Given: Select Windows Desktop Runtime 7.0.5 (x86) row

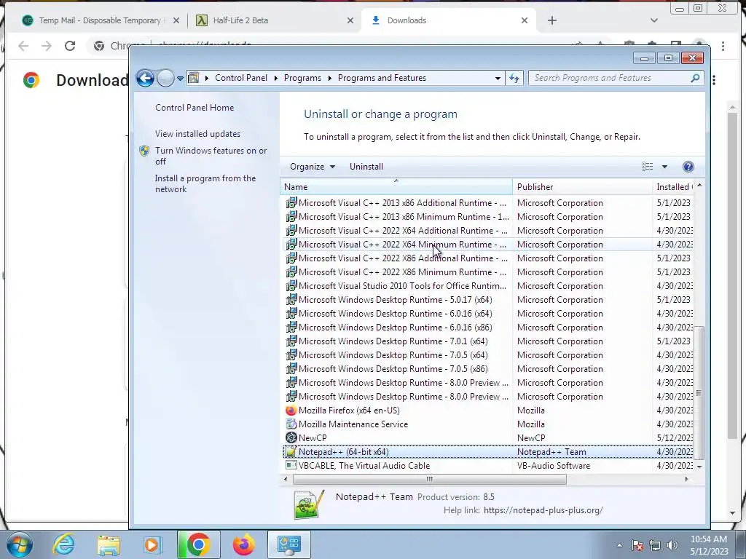Looking at the screenshot, I should pyautogui.click(x=489, y=369).
